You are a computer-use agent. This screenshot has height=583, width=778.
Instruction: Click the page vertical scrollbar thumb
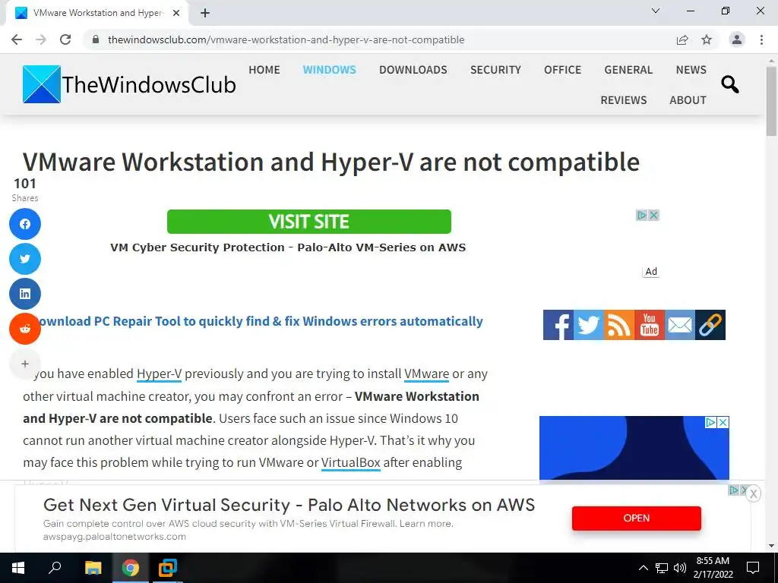772,101
